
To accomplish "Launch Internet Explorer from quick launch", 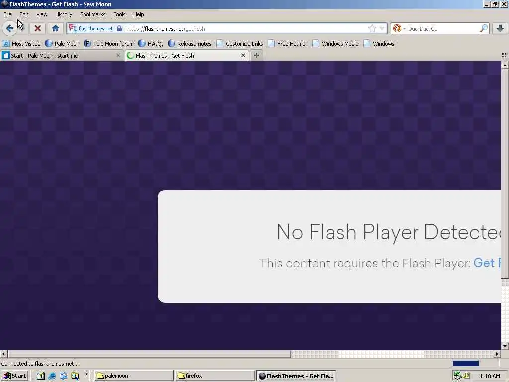I will (x=52, y=376).
